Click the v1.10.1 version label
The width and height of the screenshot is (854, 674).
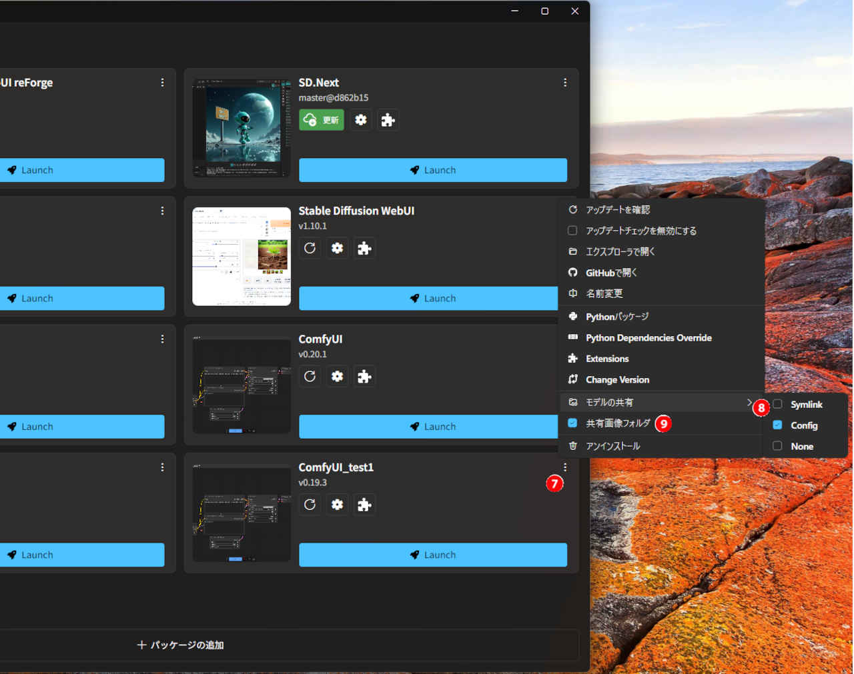click(x=313, y=226)
